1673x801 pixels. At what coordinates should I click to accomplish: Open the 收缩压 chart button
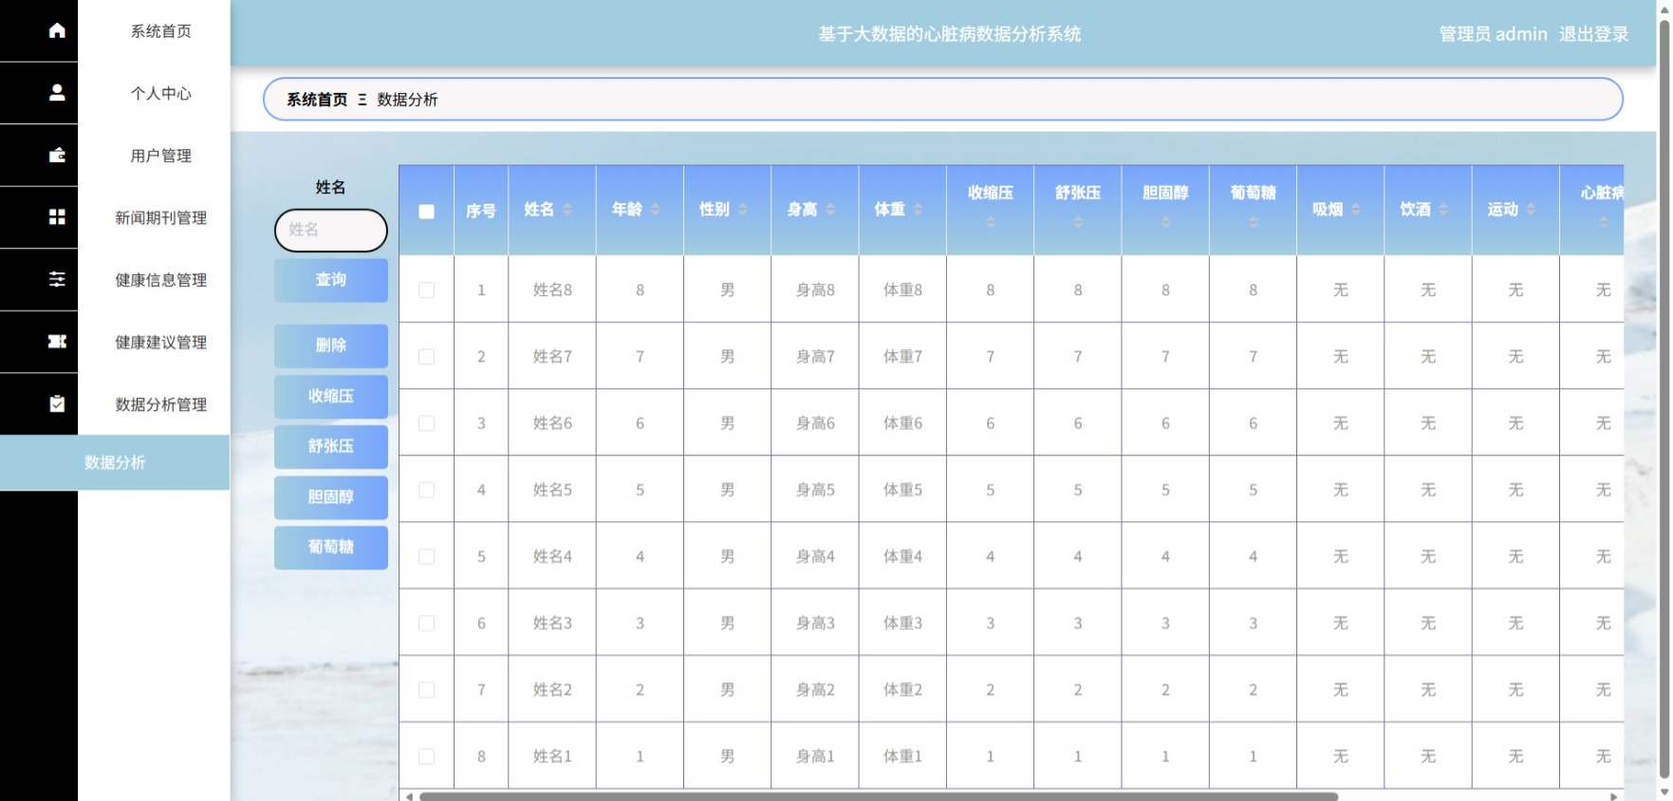331,397
